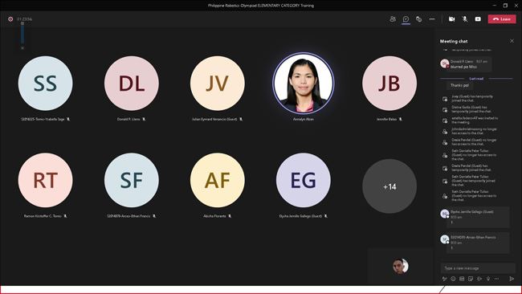Send the chat message

[512, 279]
